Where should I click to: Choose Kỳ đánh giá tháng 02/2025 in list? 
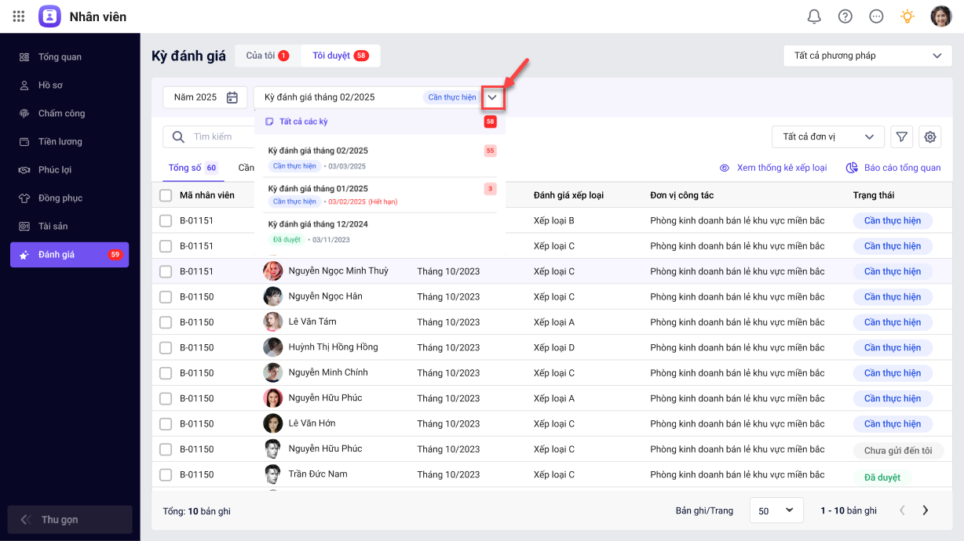click(x=380, y=158)
